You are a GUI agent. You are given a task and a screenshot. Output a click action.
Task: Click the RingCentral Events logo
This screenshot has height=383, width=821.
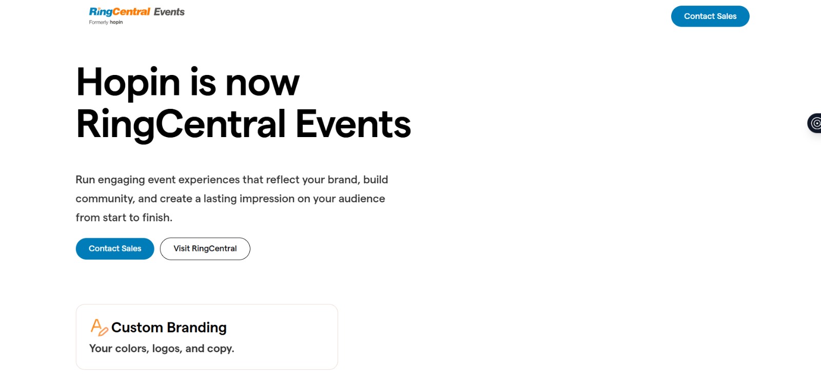point(136,12)
